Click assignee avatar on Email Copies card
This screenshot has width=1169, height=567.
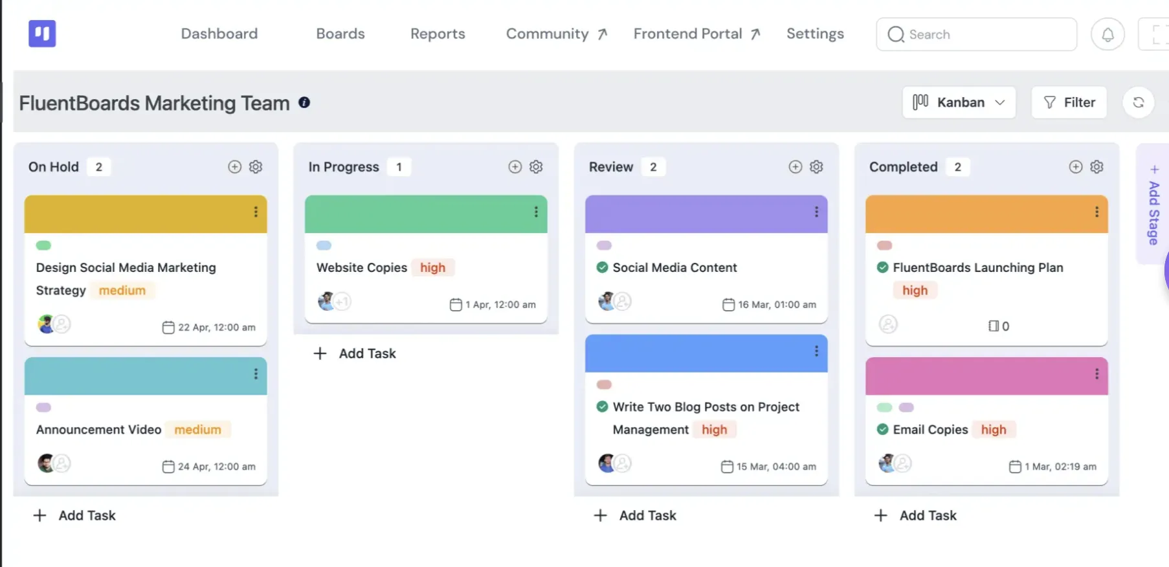coord(887,463)
